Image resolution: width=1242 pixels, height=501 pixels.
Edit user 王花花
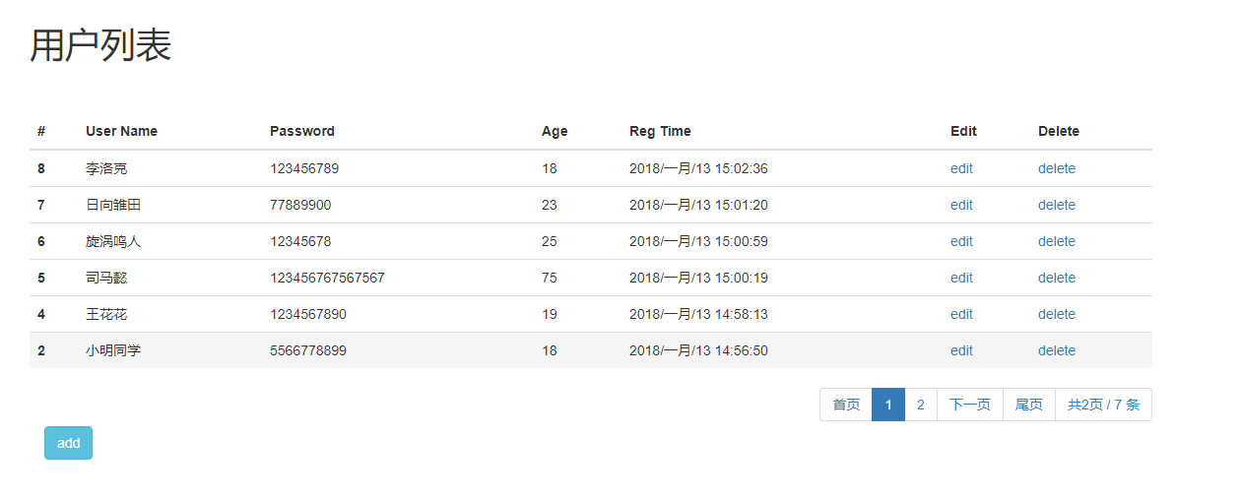tap(961, 314)
